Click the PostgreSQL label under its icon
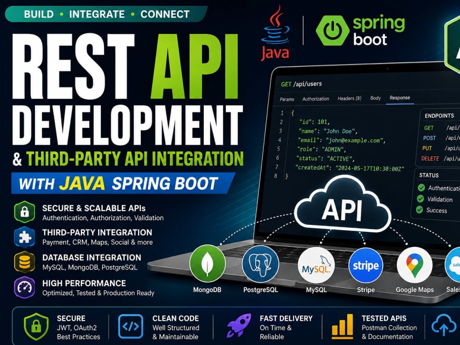 [x=260, y=290]
